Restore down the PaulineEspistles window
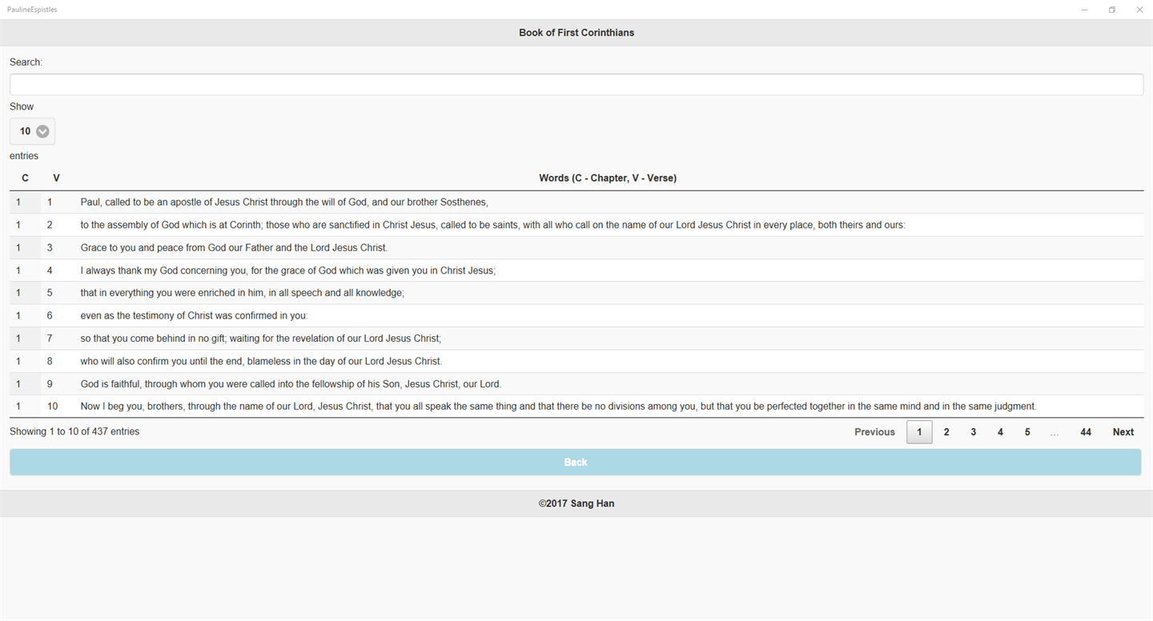 (1112, 10)
